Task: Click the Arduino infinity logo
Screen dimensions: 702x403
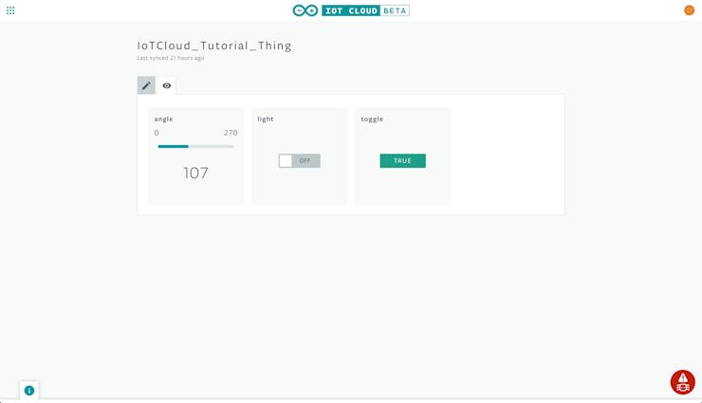Action: coord(305,10)
